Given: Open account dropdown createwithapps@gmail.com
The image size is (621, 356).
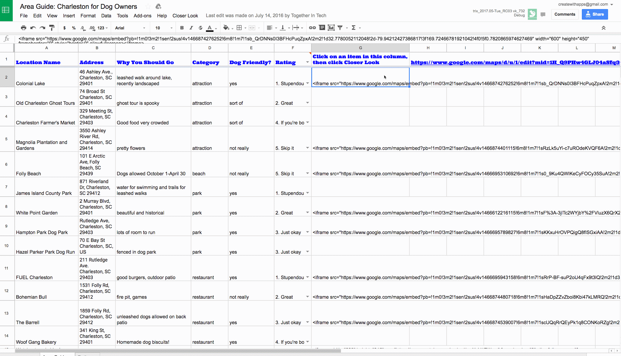Looking at the screenshot, I should pyautogui.click(x=586, y=4).
